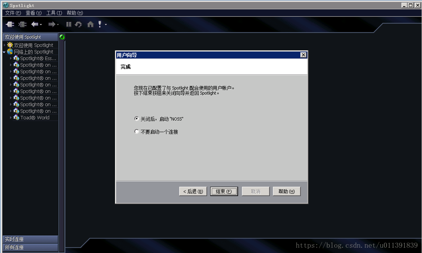The width and height of the screenshot is (422, 253).
Task: Open the 工具(T) menu
Action: (54, 13)
